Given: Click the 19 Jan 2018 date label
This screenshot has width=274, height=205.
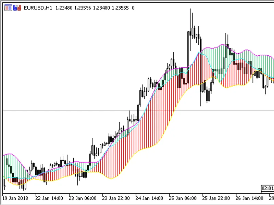Looking at the screenshot, I should pos(15,199).
